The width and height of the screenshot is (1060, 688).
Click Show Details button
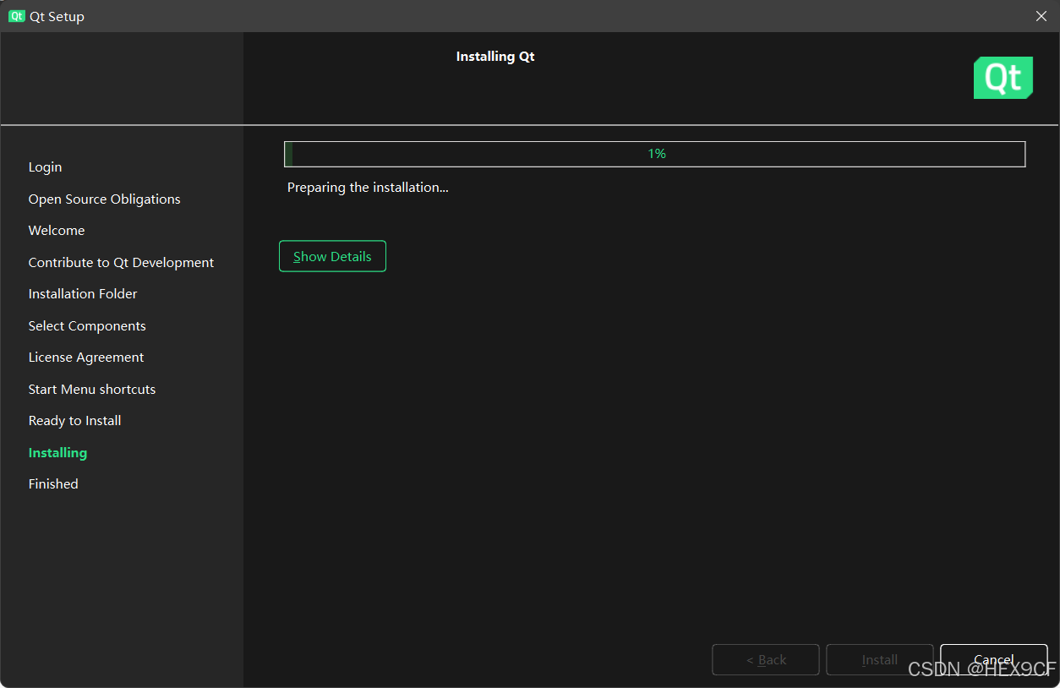tap(332, 256)
